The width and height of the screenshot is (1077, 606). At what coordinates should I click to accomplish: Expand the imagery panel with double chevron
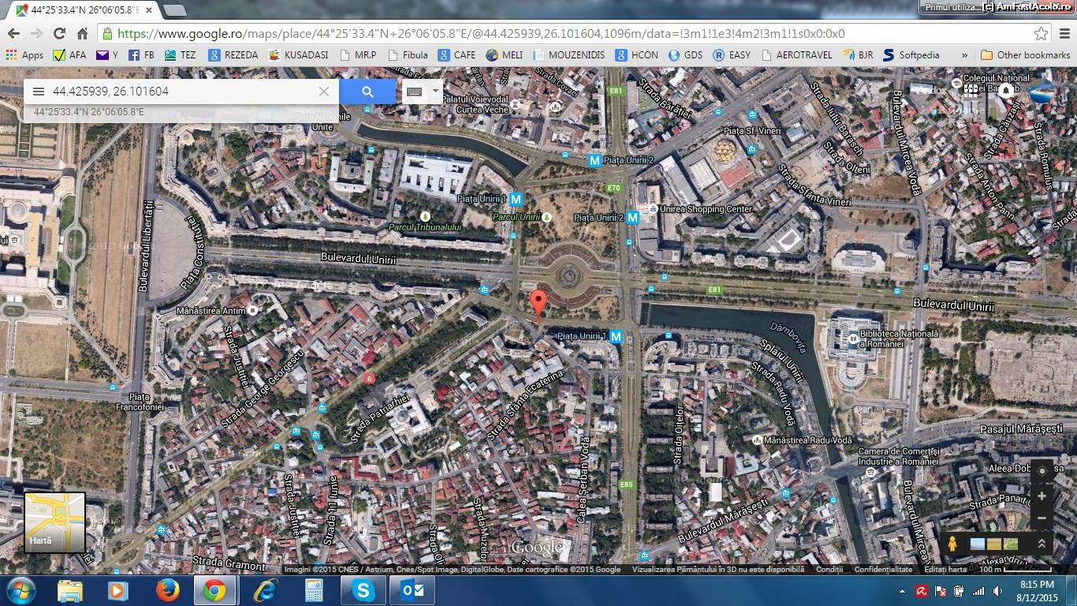[x=1042, y=544]
